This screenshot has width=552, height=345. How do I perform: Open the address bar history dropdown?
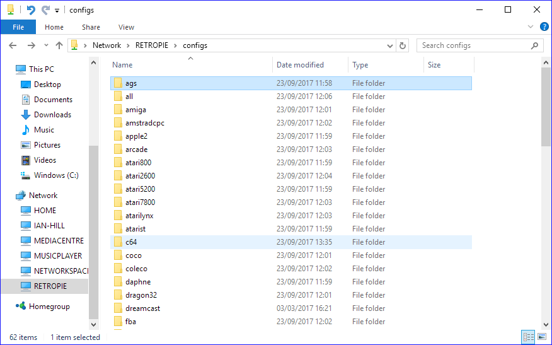point(390,45)
